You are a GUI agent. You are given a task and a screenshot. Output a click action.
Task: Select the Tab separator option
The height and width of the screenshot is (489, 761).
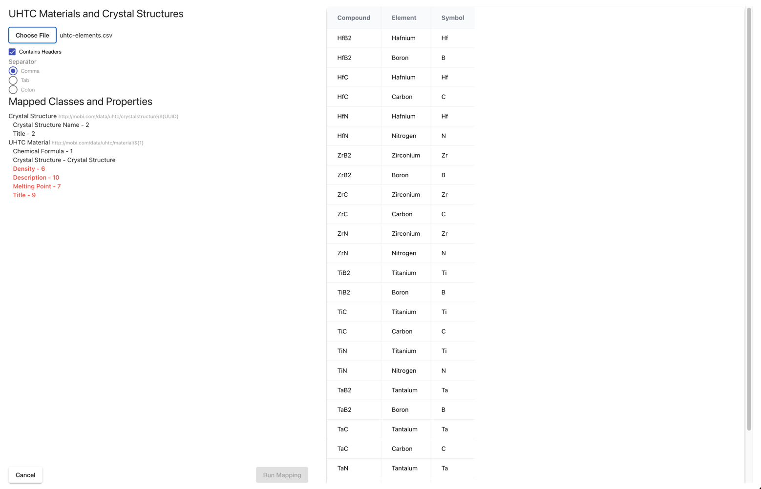point(13,80)
